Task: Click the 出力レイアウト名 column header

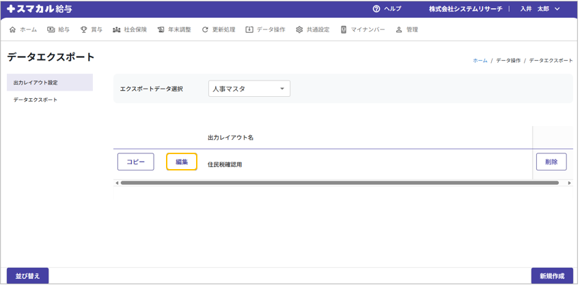Action: point(231,138)
